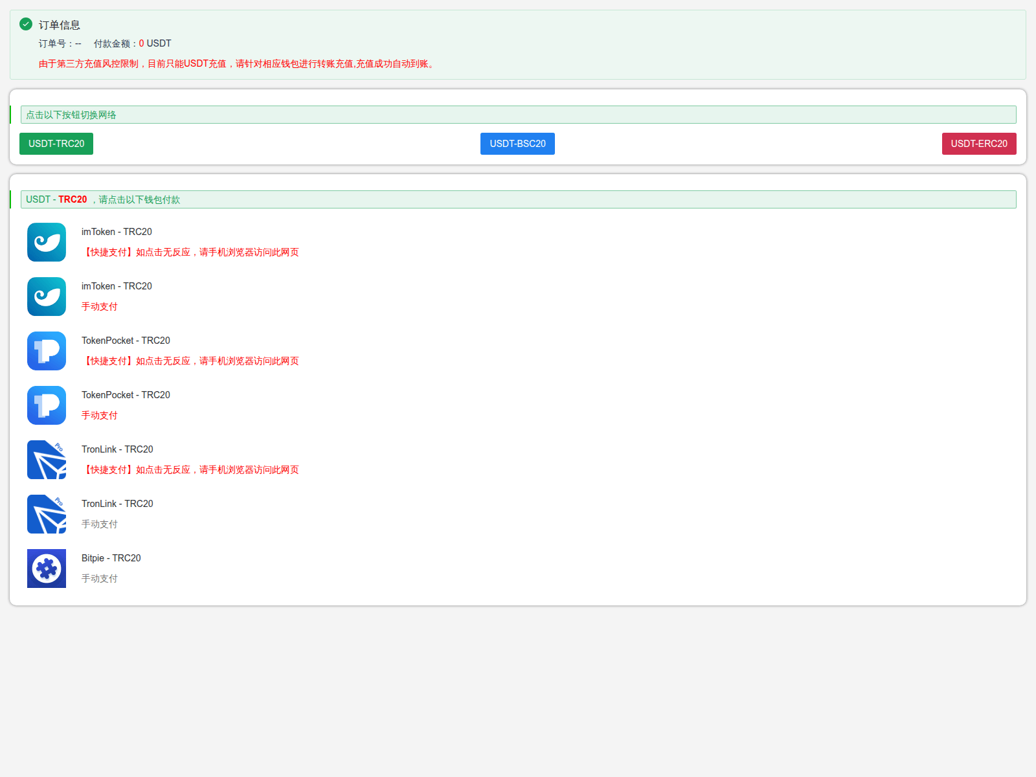
Task: Click first 'TronLink - TRC20' title with quick pay
Action: coord(117,449)
